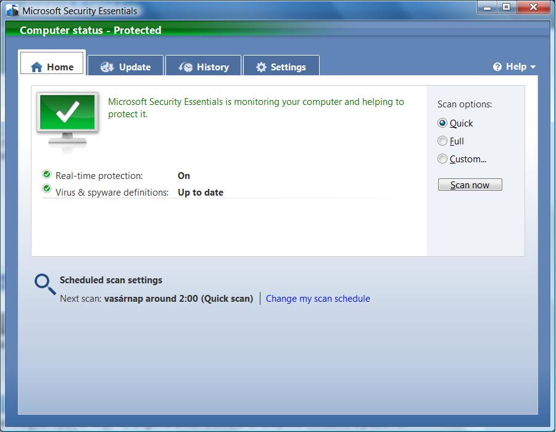Expand the Help dropdown arrow

533,67
